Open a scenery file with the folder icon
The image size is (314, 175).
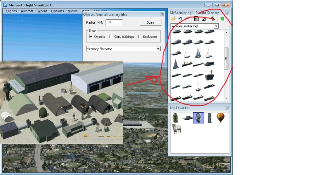tap(173, 19)
